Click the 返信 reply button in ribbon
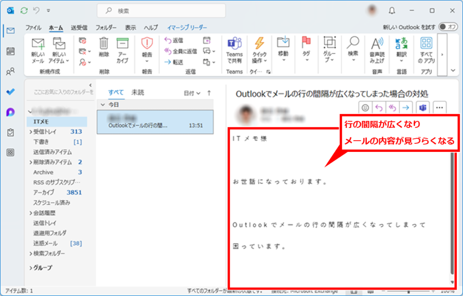Image resolution: width=463 pixels, height=296 pixels. (x=174, y=40)
